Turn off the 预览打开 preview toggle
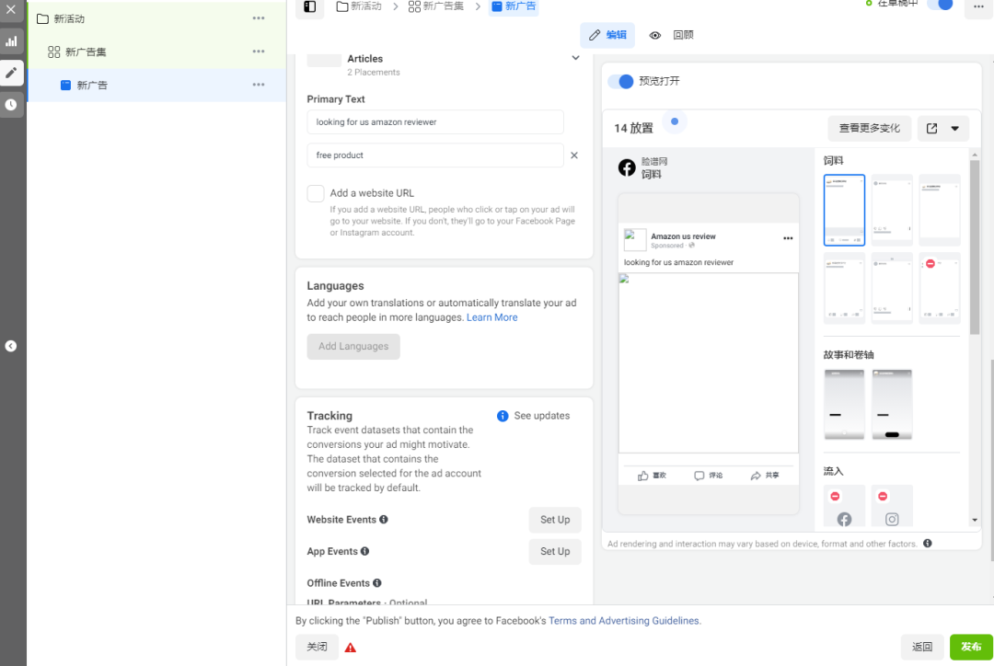This screenshot has width=994, height=666. click(x=621, y=81)
